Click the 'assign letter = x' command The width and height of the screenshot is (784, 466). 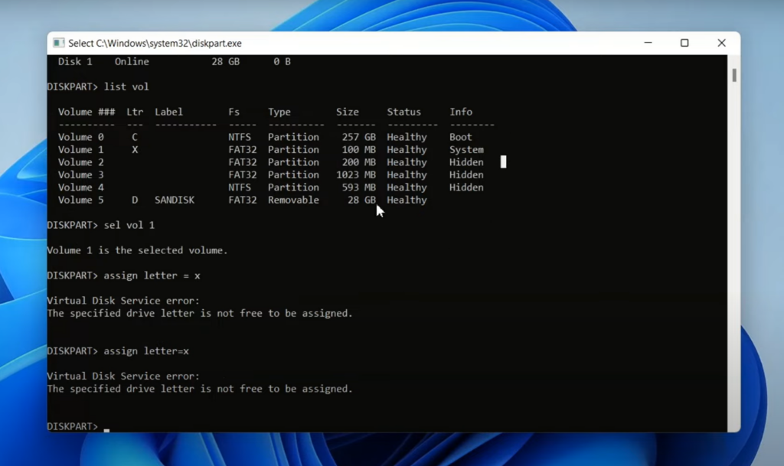(152, 275)
